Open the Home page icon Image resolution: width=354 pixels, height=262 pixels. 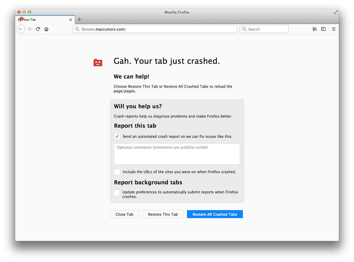(46, 29)
